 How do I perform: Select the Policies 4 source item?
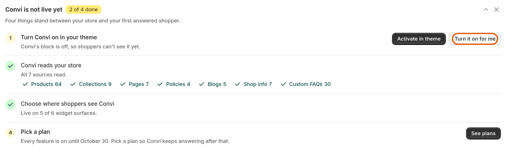click(174, 84)
